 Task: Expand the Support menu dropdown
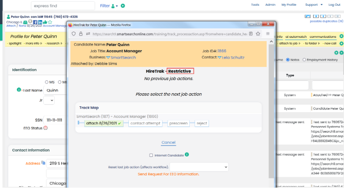tap(313, 5)
